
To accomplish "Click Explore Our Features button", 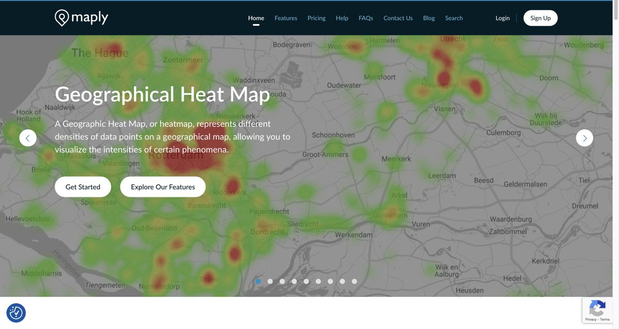I will pos(163,187).
